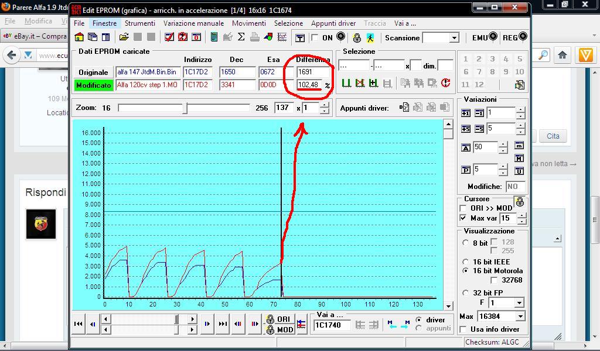
Task: Click the plus 1 variation button
Action: click(466, 113)
